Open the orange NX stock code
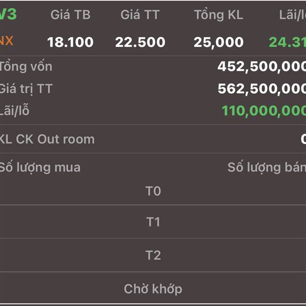Viewport: 306px width, 306px height. (x=7, y=41)
